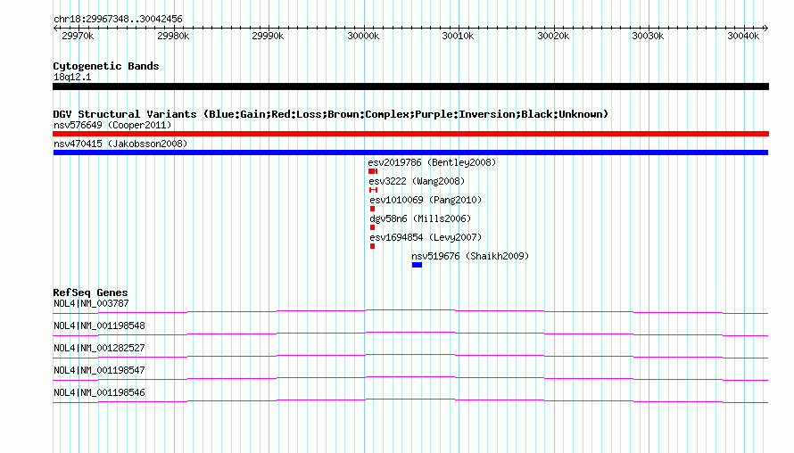Select the black 18q12.1 cytogenetic band bar
The height and width of the screenshot is (453, 794).
coord(410,86)
